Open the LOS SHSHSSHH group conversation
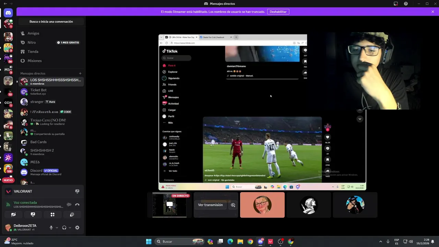The width and height of the screenshot is (439, 247). [51, 82]
